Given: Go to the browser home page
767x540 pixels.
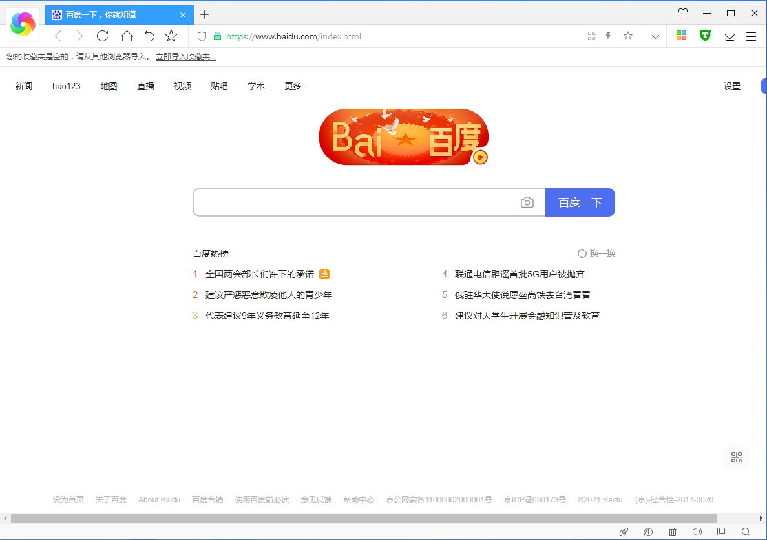Looking at the screenshot, I should click(127, 36).
